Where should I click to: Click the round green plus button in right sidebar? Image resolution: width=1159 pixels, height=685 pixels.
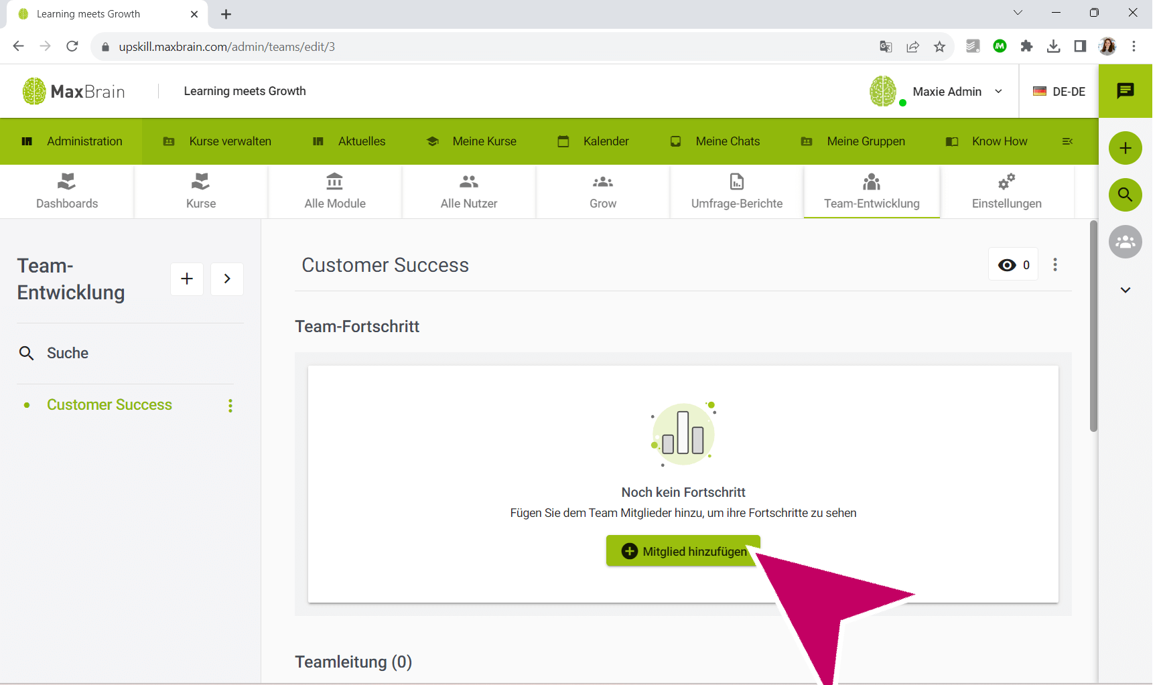tap(1126, 148)
